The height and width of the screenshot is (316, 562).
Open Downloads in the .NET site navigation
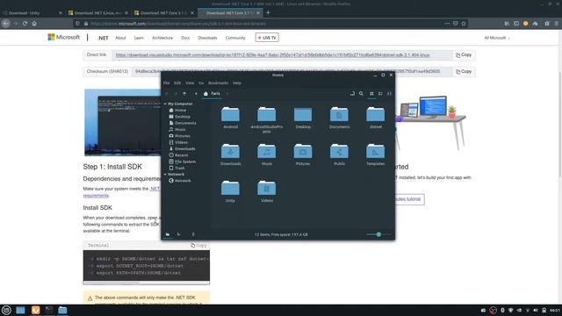click(x=207, y=38)
